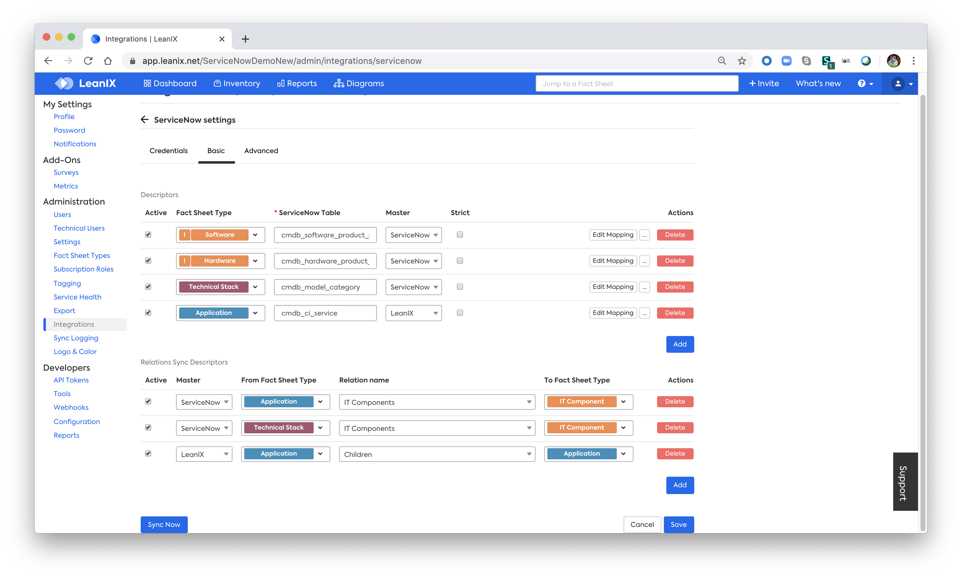Click the Sync Now button
Image resolution: width=962 pixels, height=579 pixels.
click(164, 524)
